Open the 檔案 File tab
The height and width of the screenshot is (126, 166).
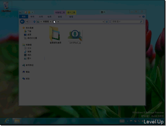click(24, 17)
